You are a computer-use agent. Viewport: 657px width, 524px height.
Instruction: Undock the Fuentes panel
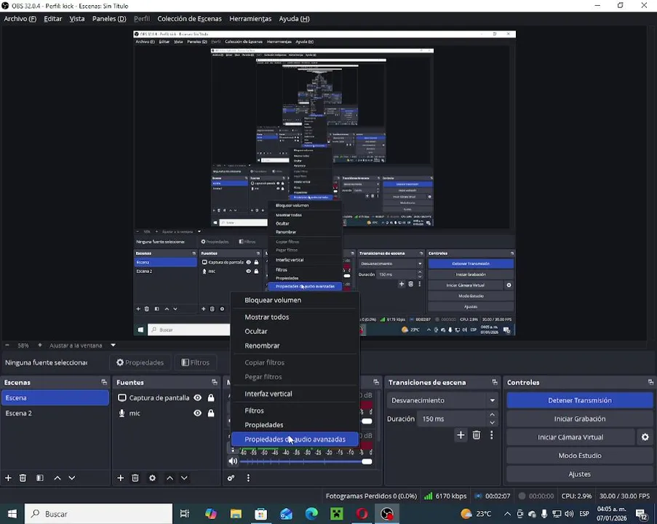pyautogui.click(x=215, y=382)
